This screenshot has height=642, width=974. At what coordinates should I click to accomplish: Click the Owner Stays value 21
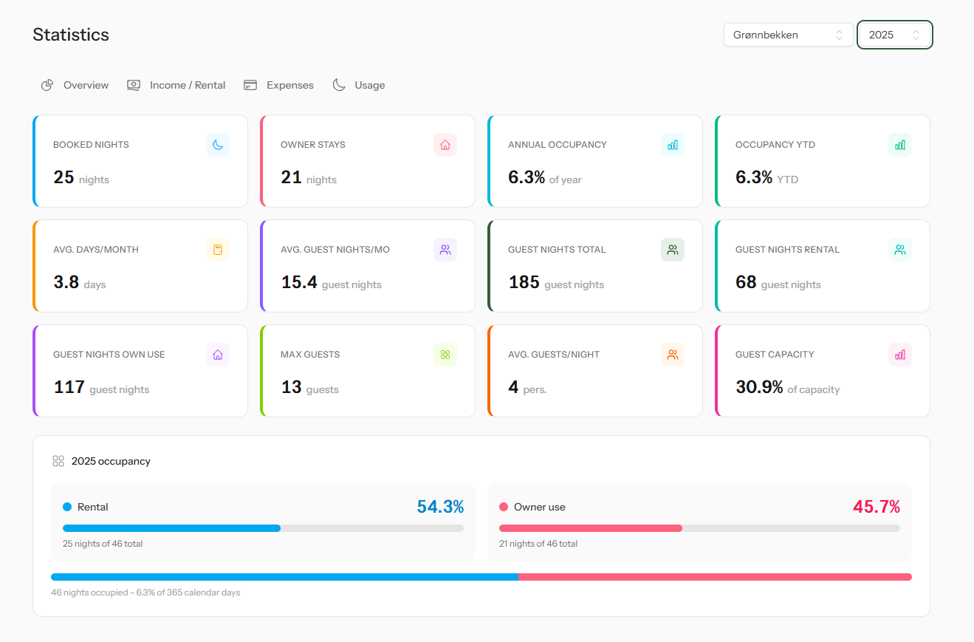click(291, 177)
